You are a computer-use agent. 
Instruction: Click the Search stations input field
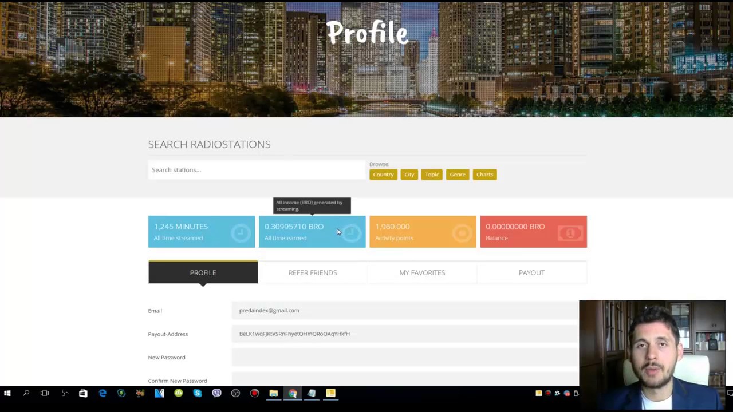coord(257,170)
